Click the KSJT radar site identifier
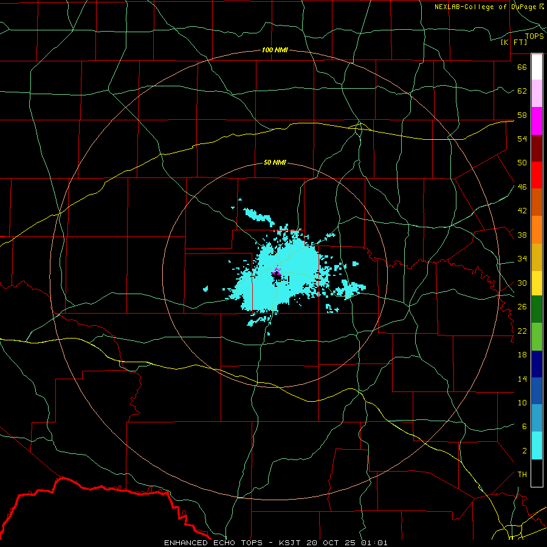This screenshot has width=547, height=547. [x=289, y=543]
